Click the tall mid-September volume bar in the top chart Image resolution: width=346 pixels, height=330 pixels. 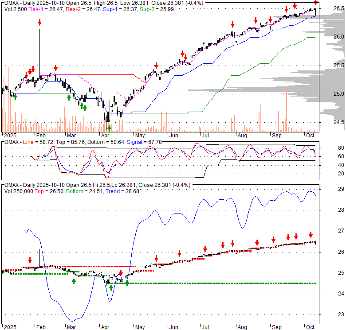click(x=287, y=110)
